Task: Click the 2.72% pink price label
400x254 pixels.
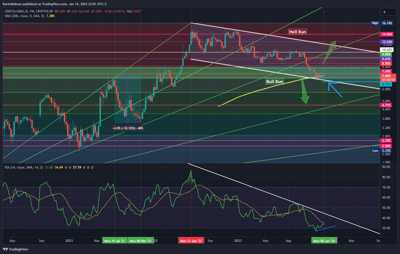Action: pos(386,141)
